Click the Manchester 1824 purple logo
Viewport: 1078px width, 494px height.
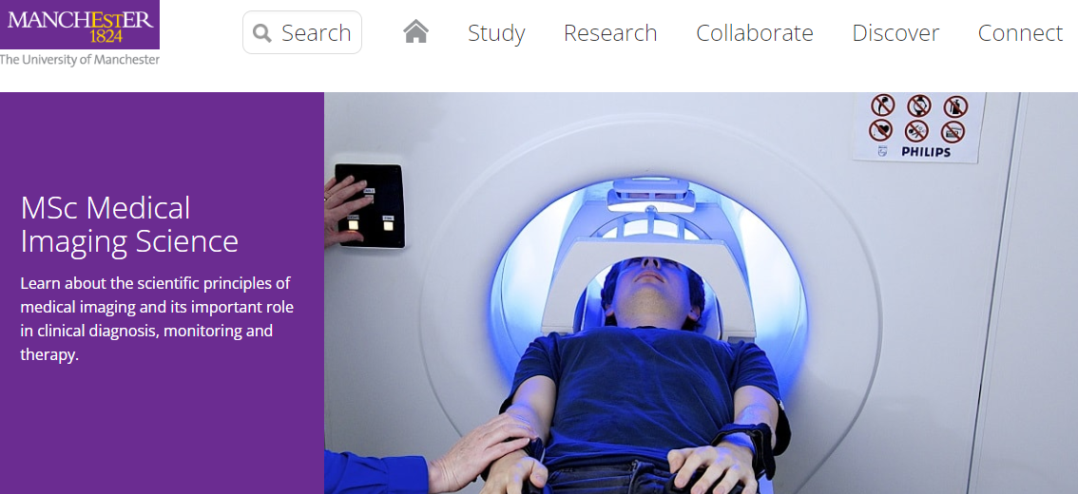point(80,25)
